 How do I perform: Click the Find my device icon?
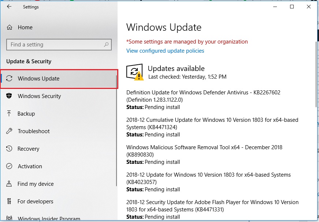point(10,184)
